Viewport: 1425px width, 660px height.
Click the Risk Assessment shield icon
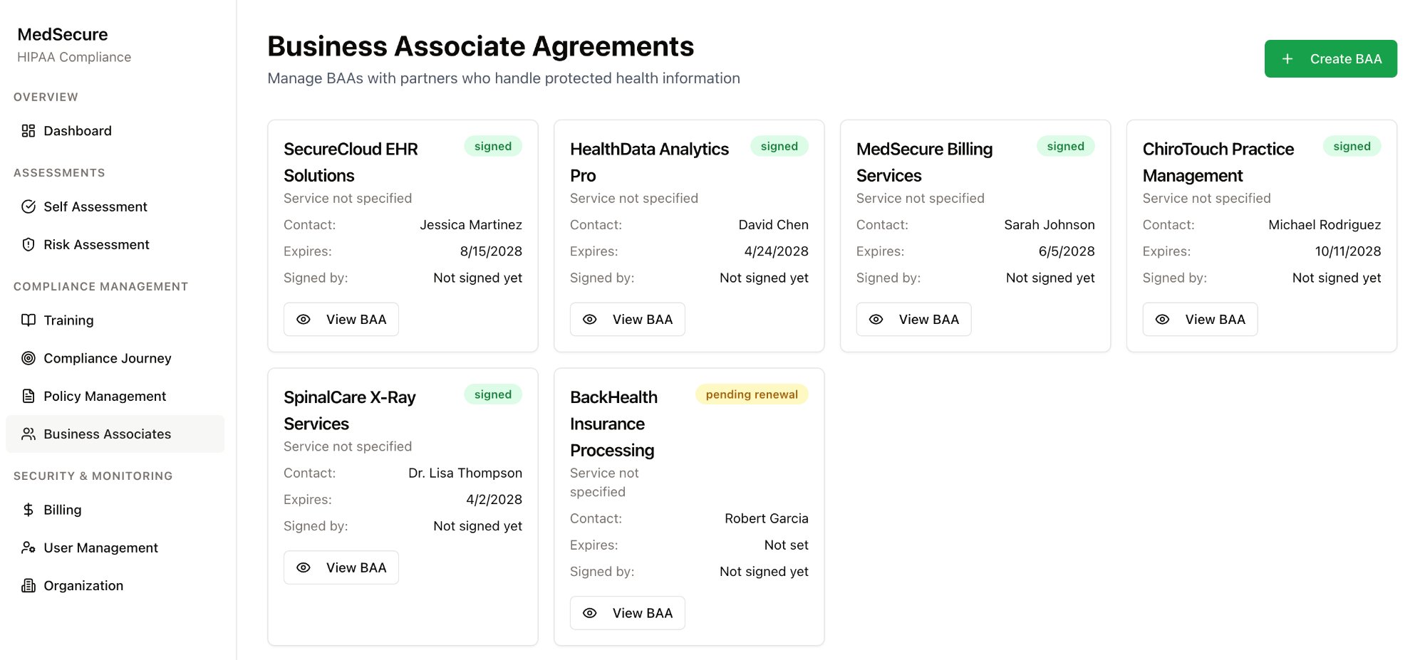click(28, 244)
